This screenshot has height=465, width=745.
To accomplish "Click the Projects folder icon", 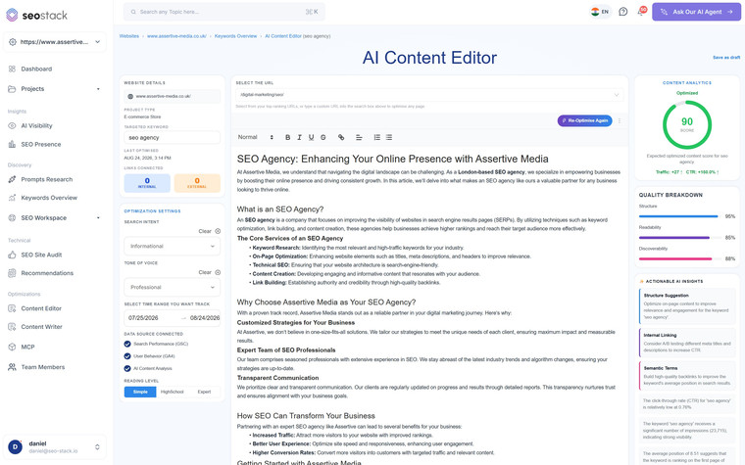I will (x=12, y=89).
